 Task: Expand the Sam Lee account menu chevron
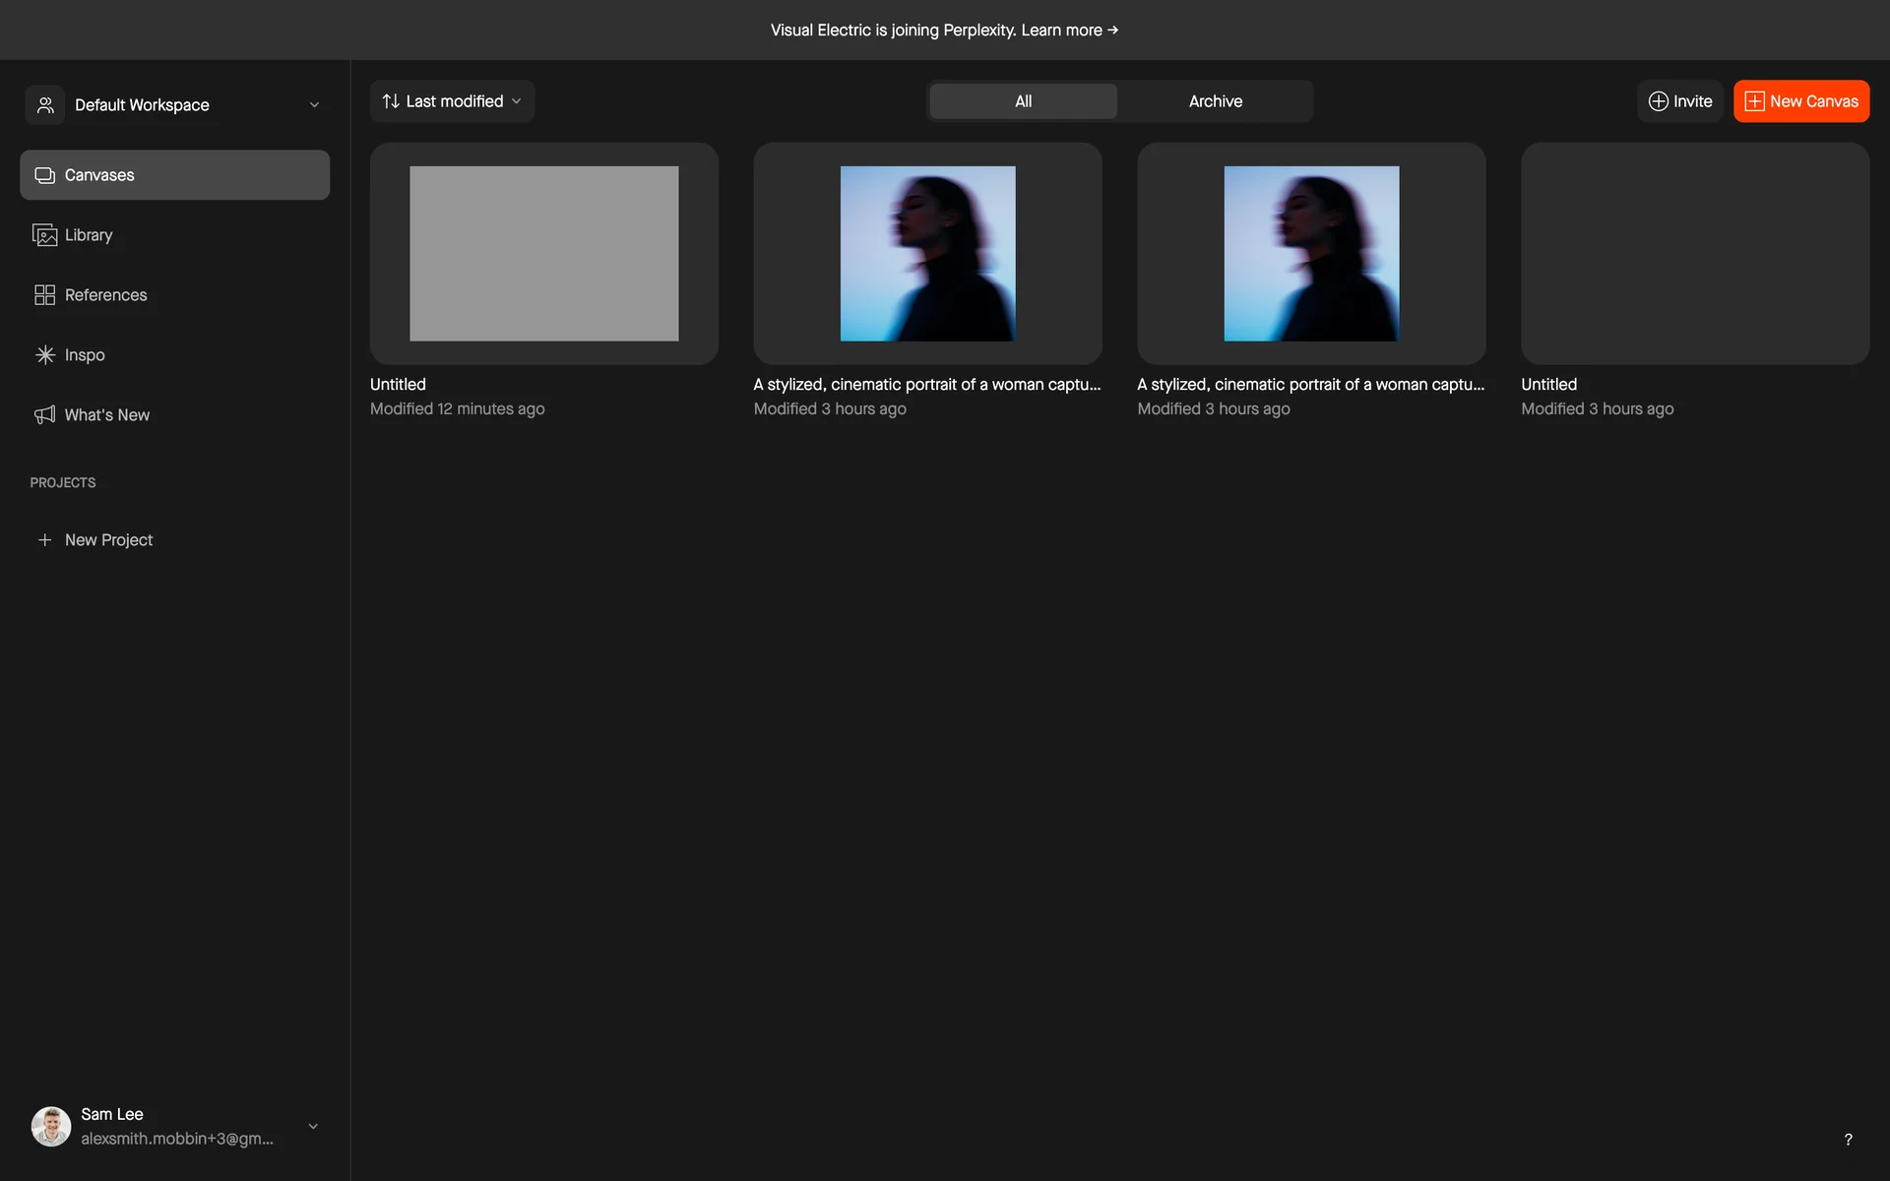tap(313, 1126)
